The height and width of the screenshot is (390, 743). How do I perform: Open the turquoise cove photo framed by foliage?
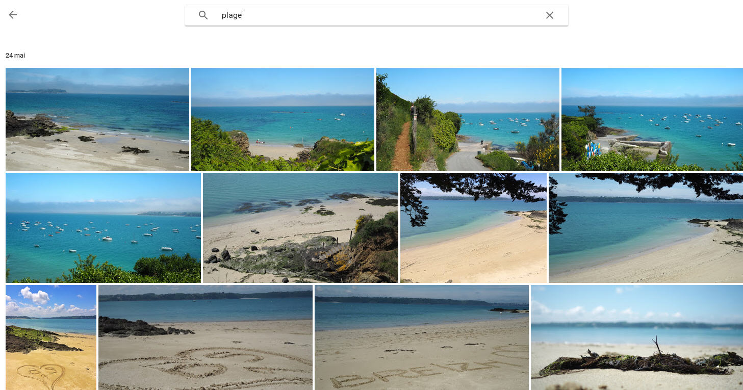283,119
